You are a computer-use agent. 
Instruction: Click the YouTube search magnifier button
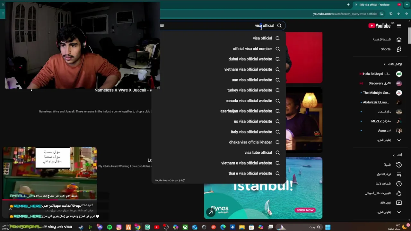279,26
